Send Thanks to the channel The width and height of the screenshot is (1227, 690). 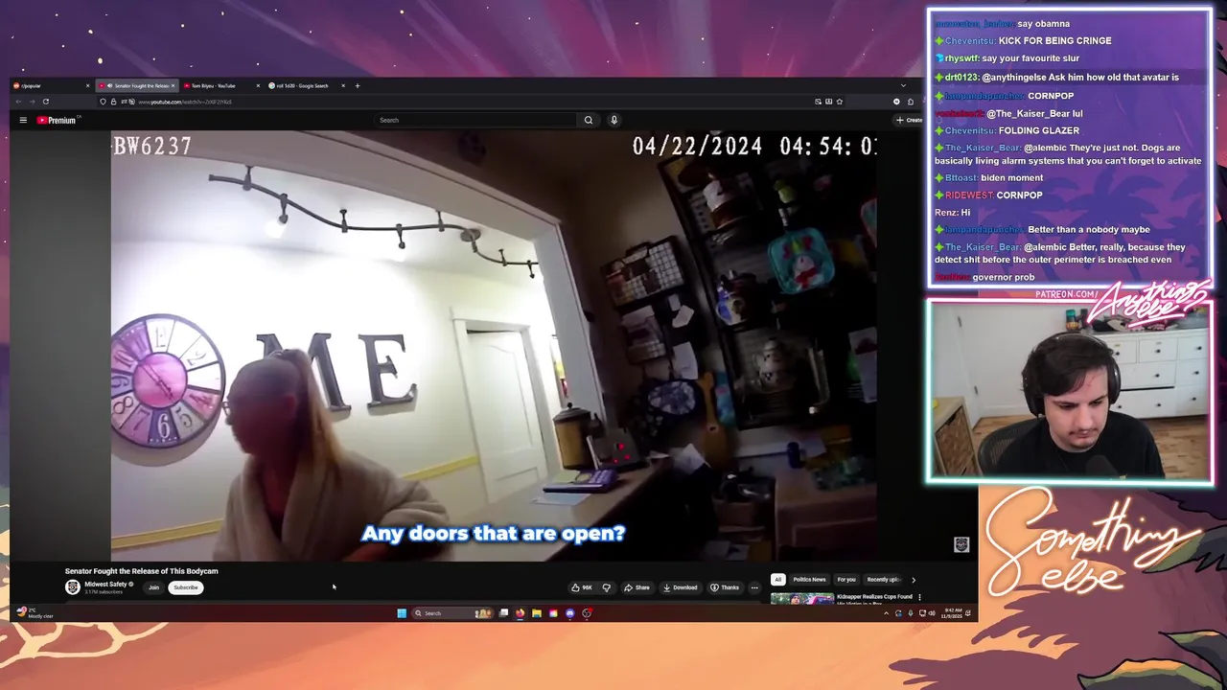tap(725, 587)
